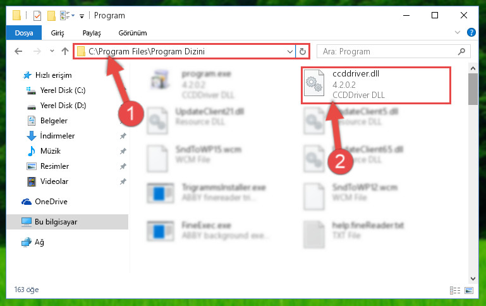Expand the ribbon chevron
The height and width of the screenshot is (306, 486).
(x=457, y=32)
